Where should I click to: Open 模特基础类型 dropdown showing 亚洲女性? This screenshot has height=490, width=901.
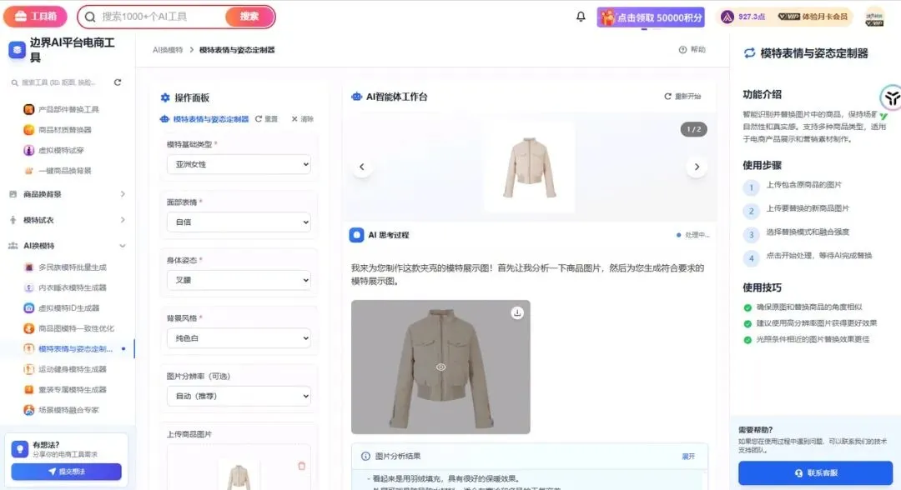tap(239, 164)
